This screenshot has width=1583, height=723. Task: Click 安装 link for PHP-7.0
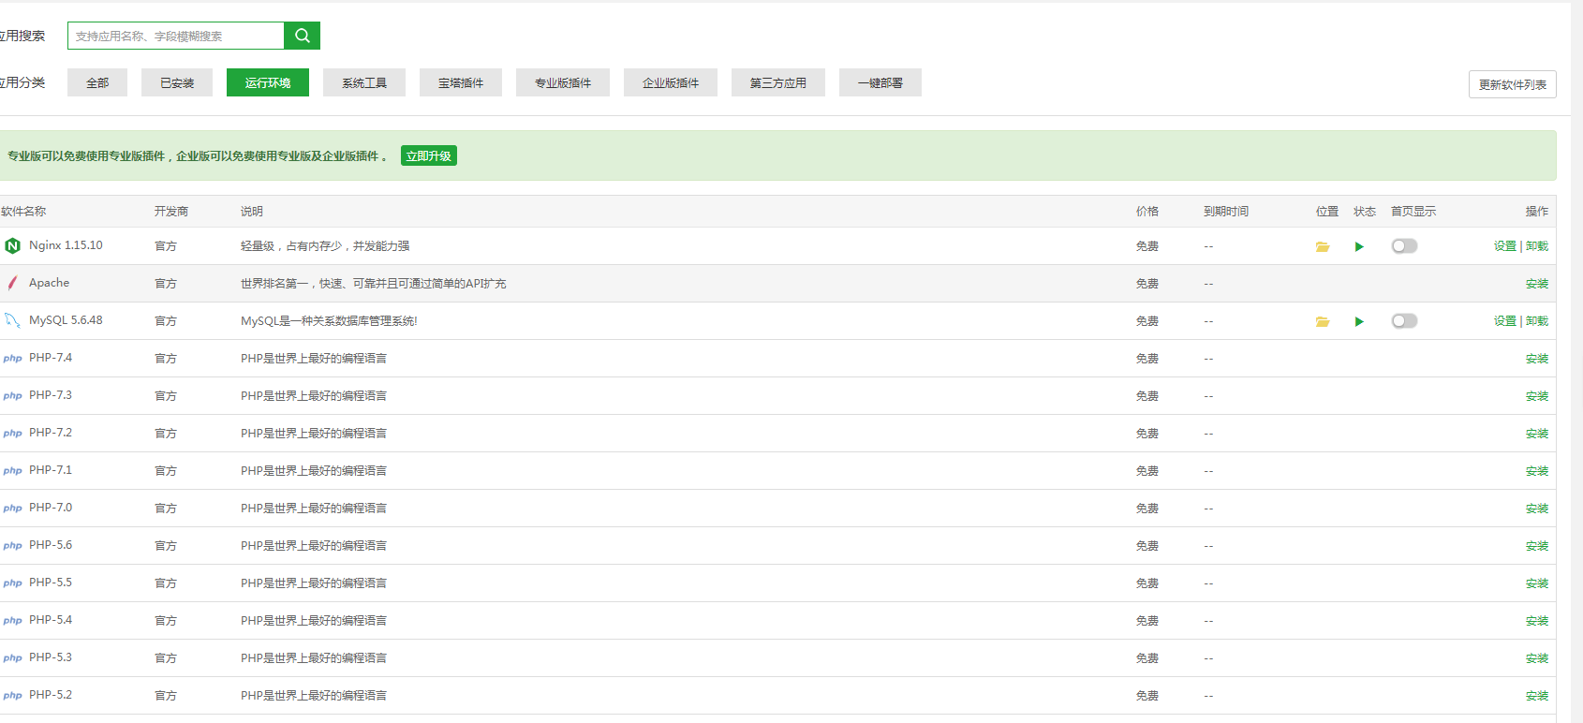coord(1537,508)
